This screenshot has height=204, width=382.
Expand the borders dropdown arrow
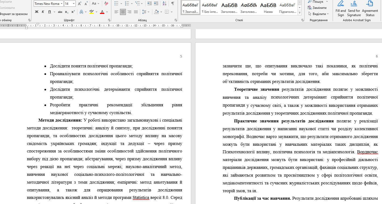pyautogui.click(x=171, y=12)
